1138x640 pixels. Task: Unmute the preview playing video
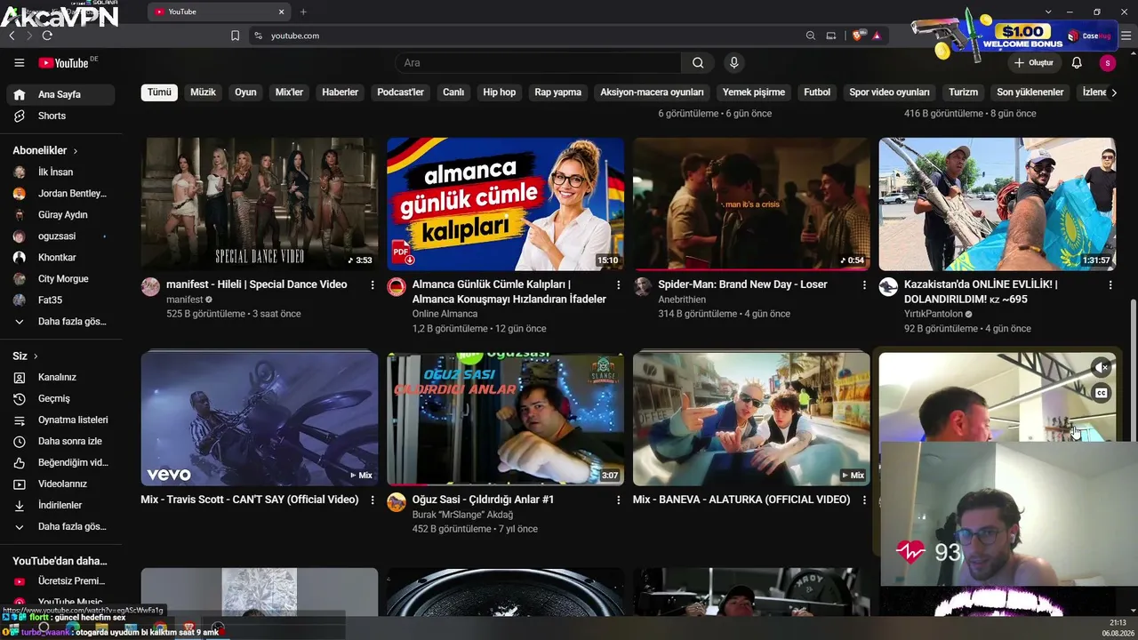pyautogui.click(x=1102, y=367)
